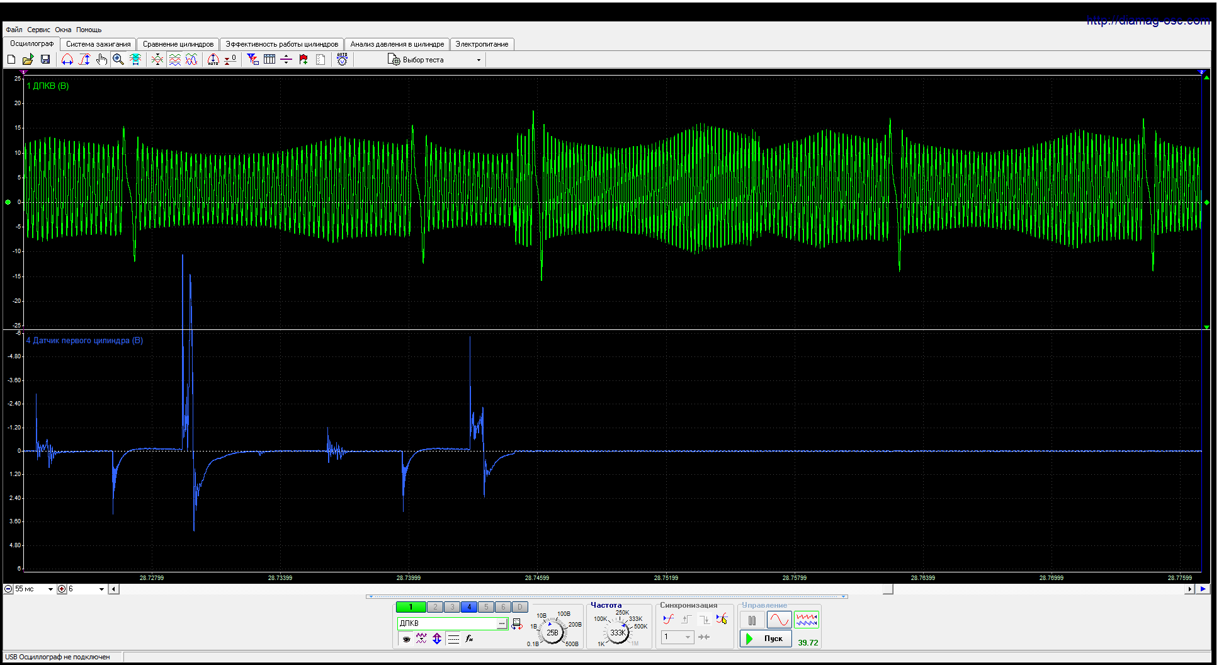Open a file with the folder icon

point(28,59)
